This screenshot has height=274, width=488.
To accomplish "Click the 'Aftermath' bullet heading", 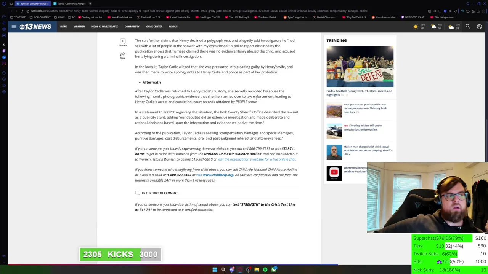I will coord(151,82).
